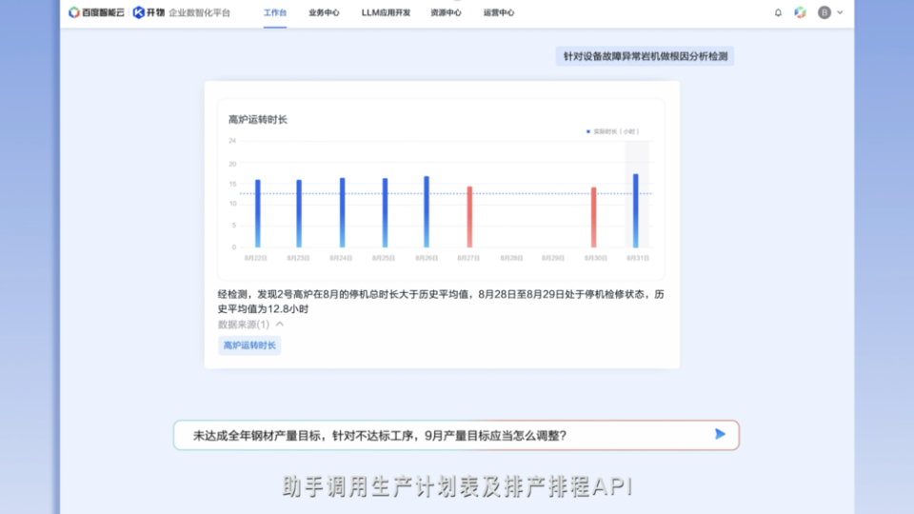The image size is (914, 514).
Task: Toggle 实际时长 legend marker in chart
Action: pyautogui.click(x=588, y=131)
